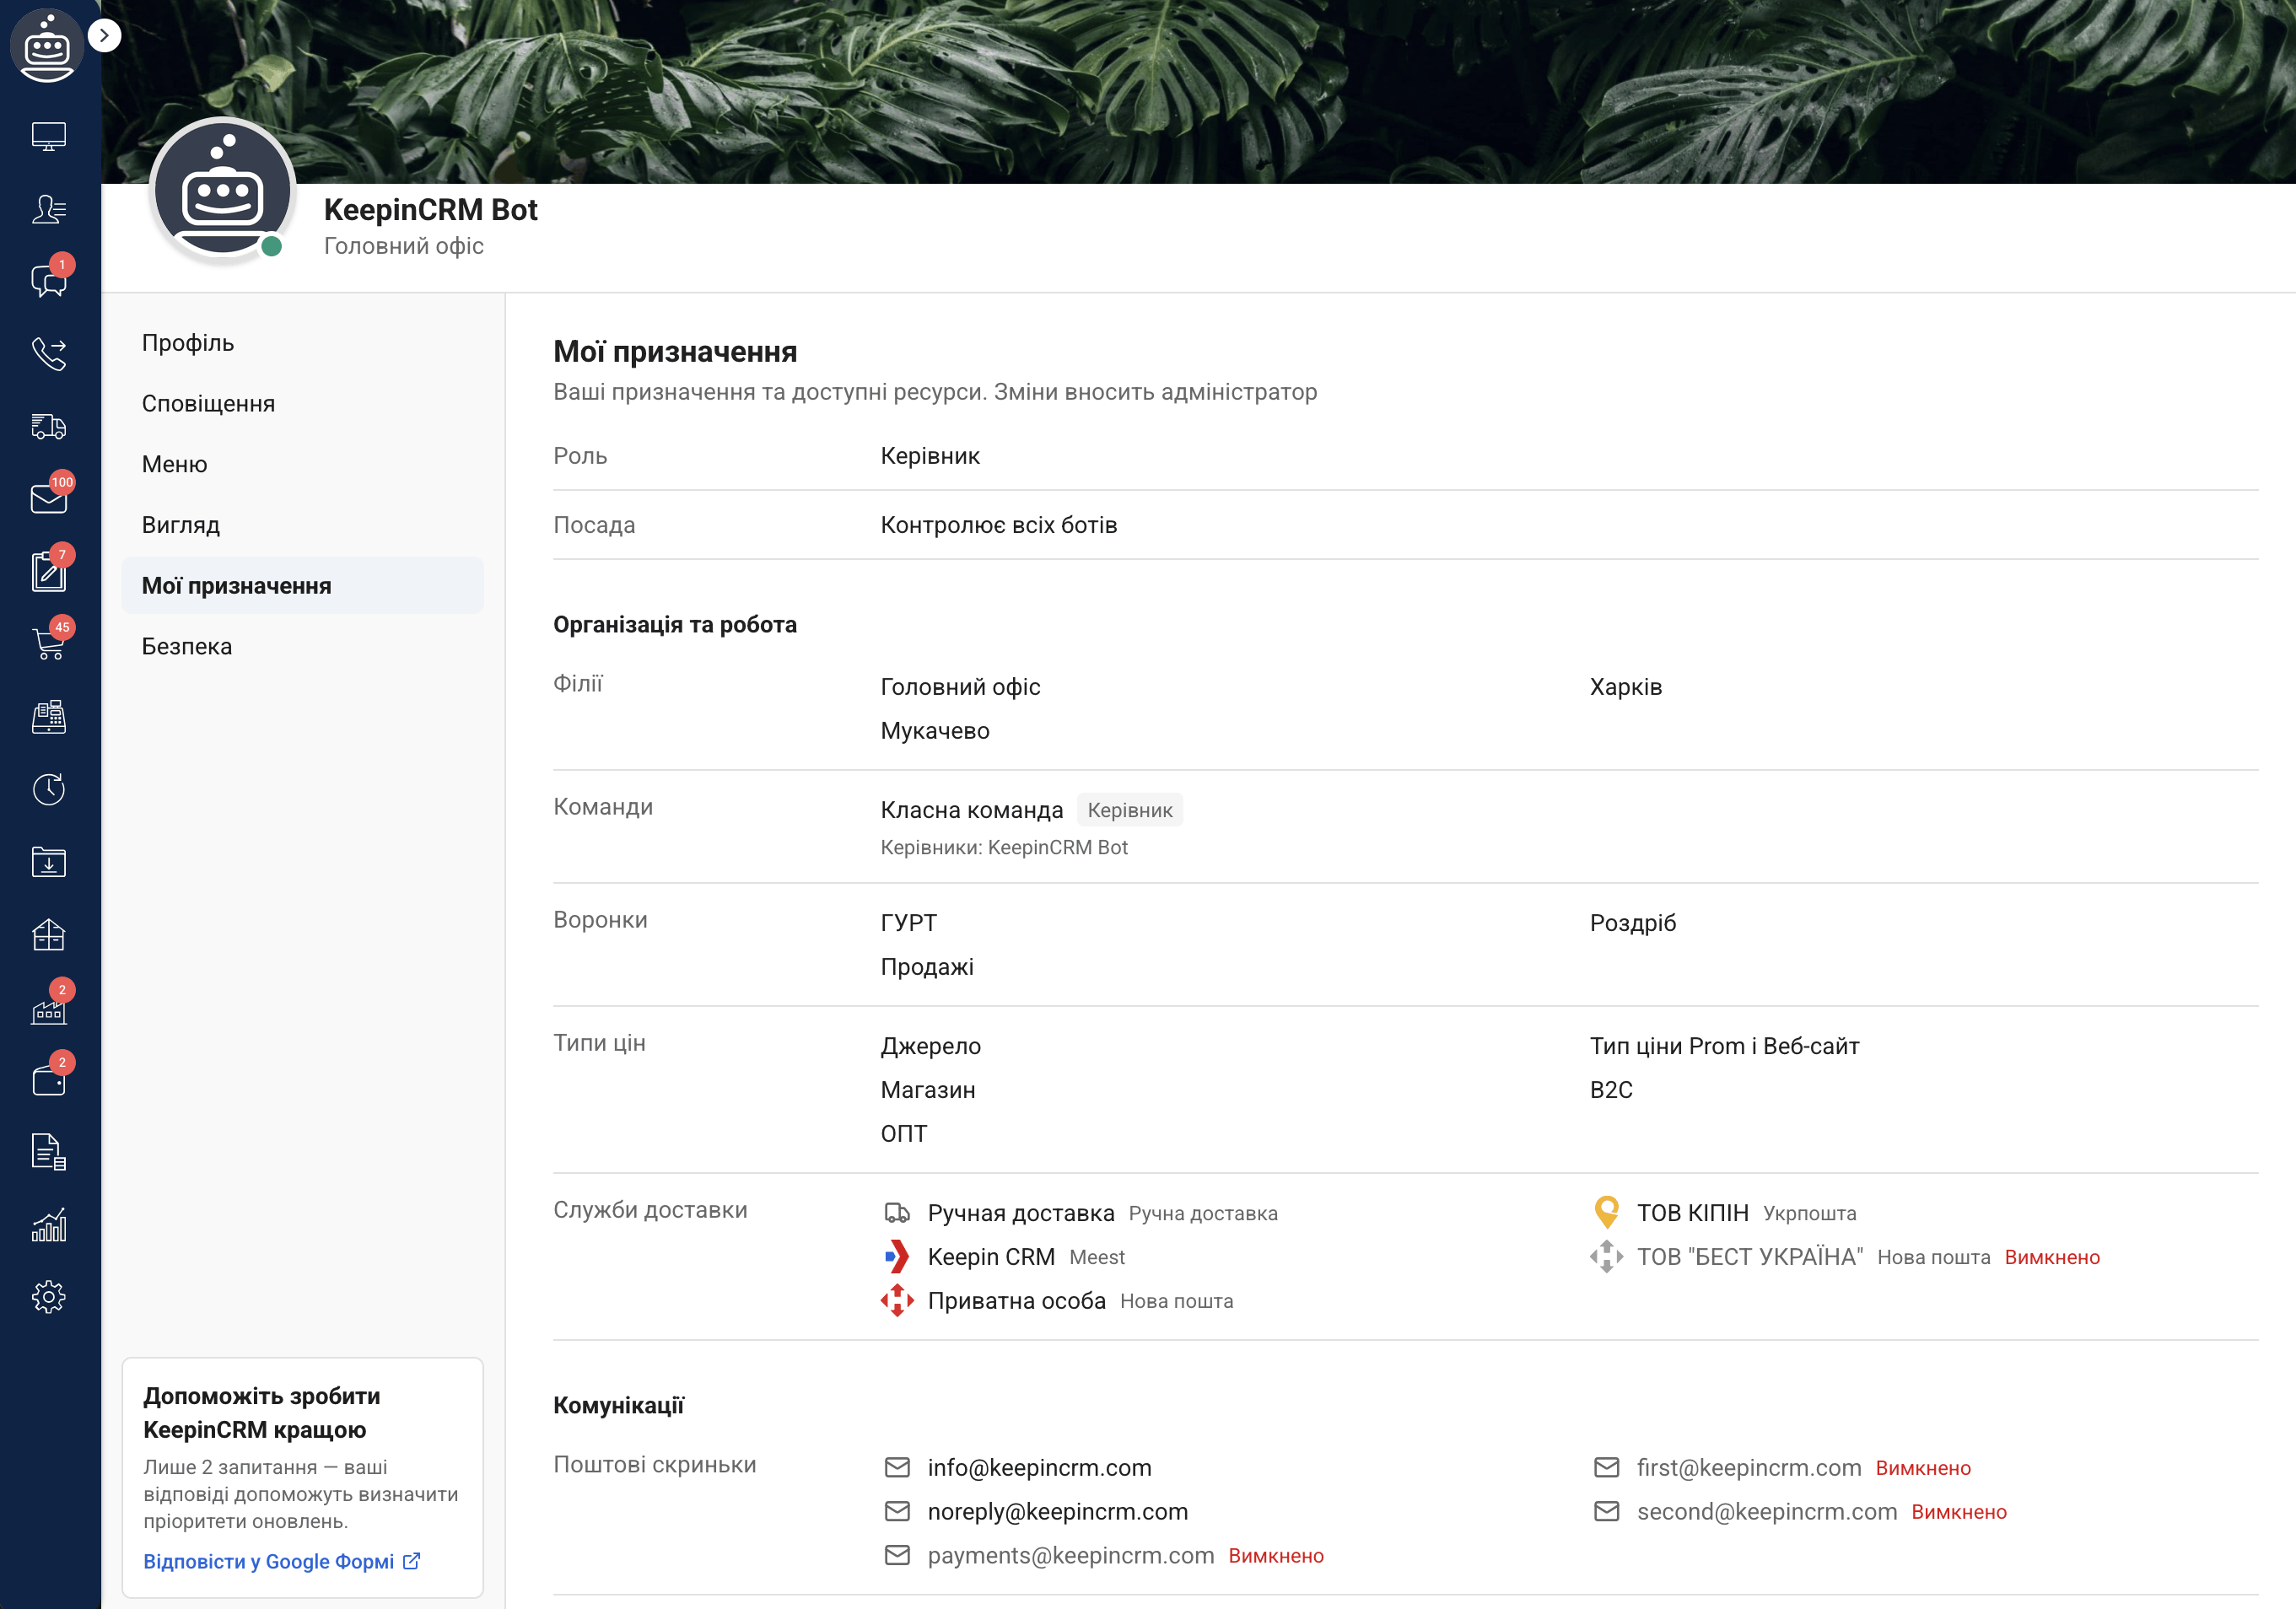Open the Безпека settings section
The height and width of the screenshot is (1609, 2296).
tap(302, 646)
